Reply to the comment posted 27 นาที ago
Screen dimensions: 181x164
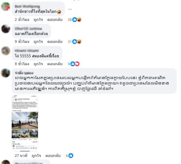(53, 156)
